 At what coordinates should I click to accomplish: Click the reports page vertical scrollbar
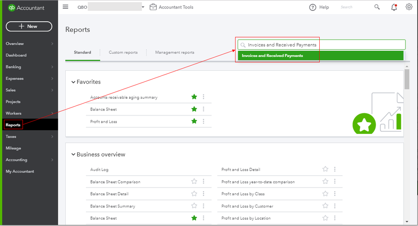click(407, 80)
